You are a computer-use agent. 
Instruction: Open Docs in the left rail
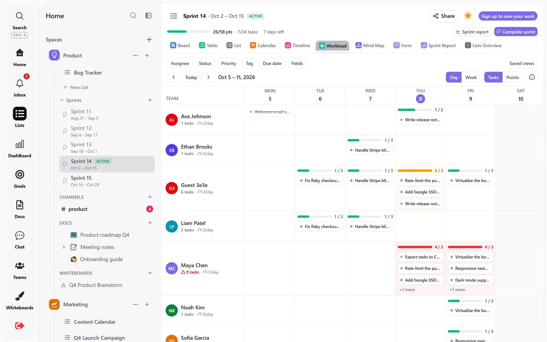19,209
